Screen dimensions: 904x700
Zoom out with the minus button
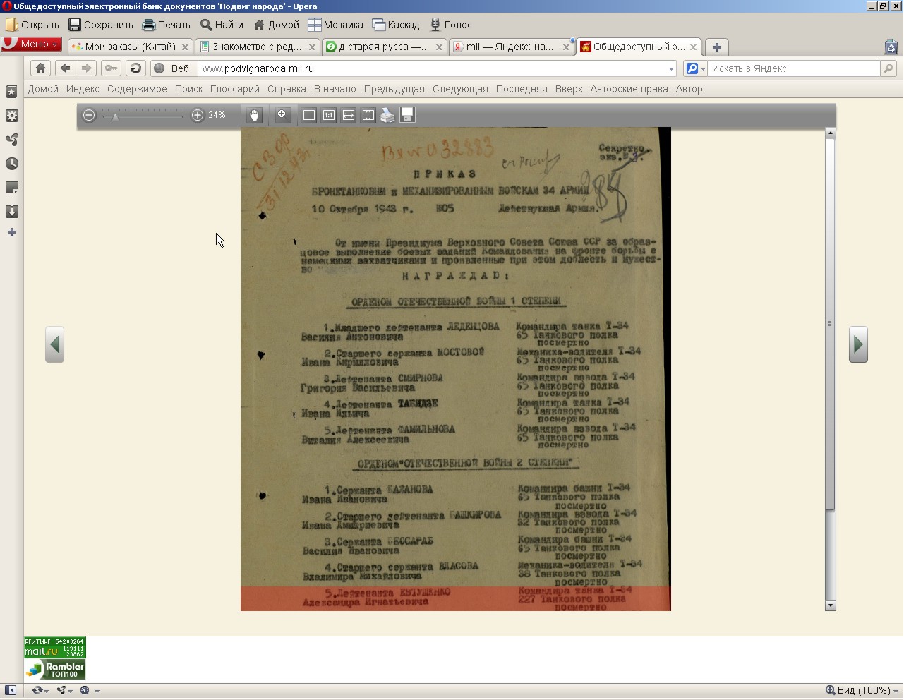[89, 115]
